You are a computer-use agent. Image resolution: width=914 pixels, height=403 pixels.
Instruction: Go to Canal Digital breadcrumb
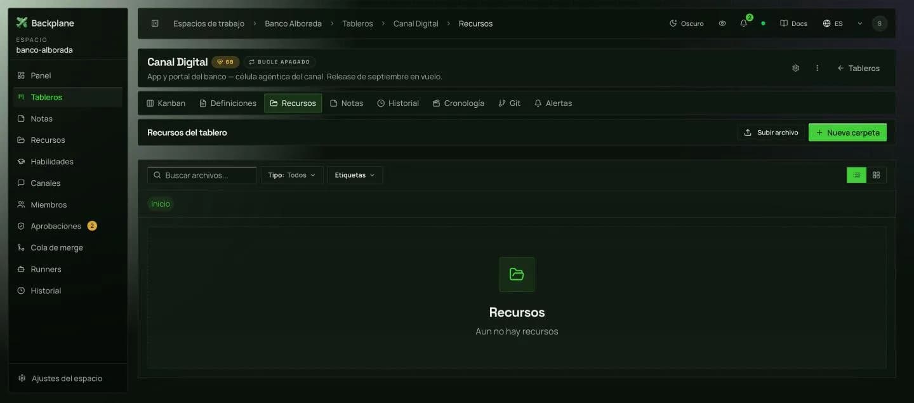416,23
